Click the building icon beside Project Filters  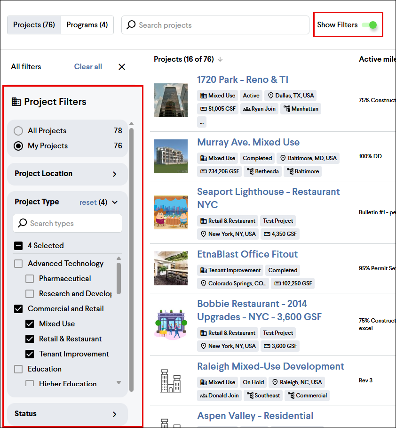pos(16,102)
